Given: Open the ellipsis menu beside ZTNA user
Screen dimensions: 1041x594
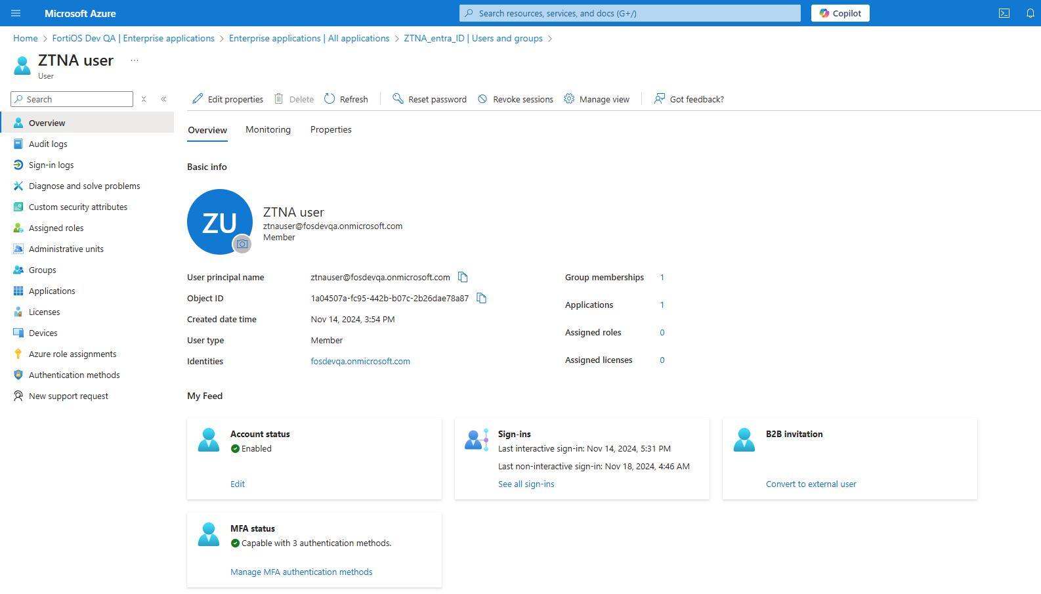Looking at the screenshot, I should [135, 60].
